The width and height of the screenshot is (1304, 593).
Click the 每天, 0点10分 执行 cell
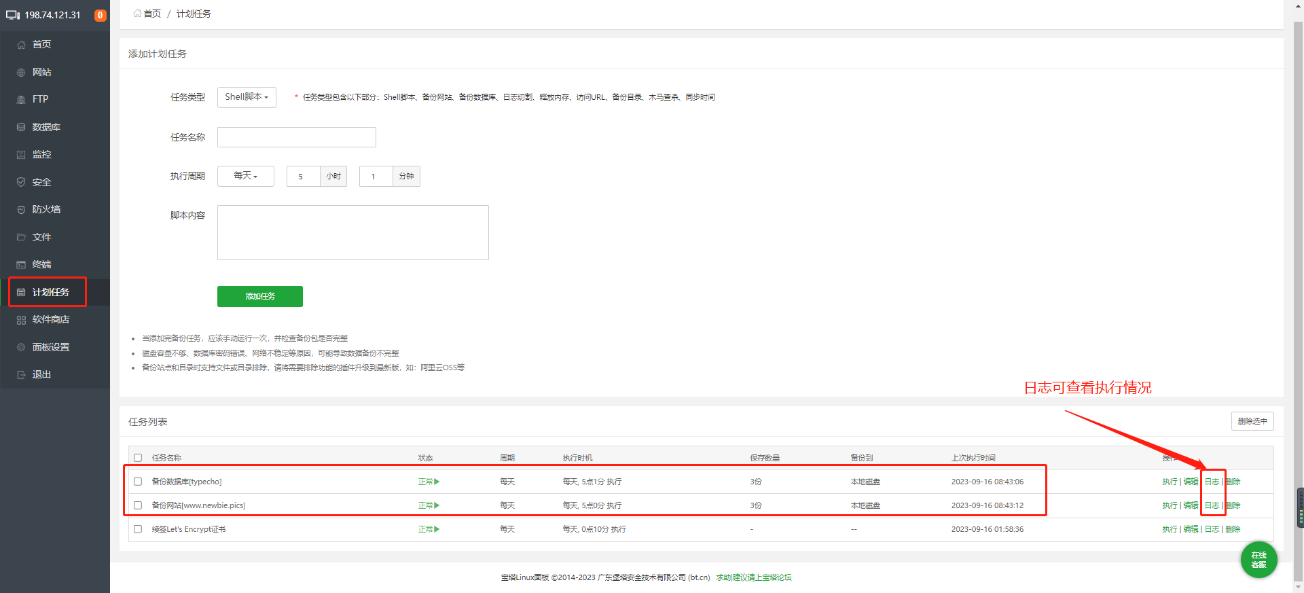click(x=594, y=529)
